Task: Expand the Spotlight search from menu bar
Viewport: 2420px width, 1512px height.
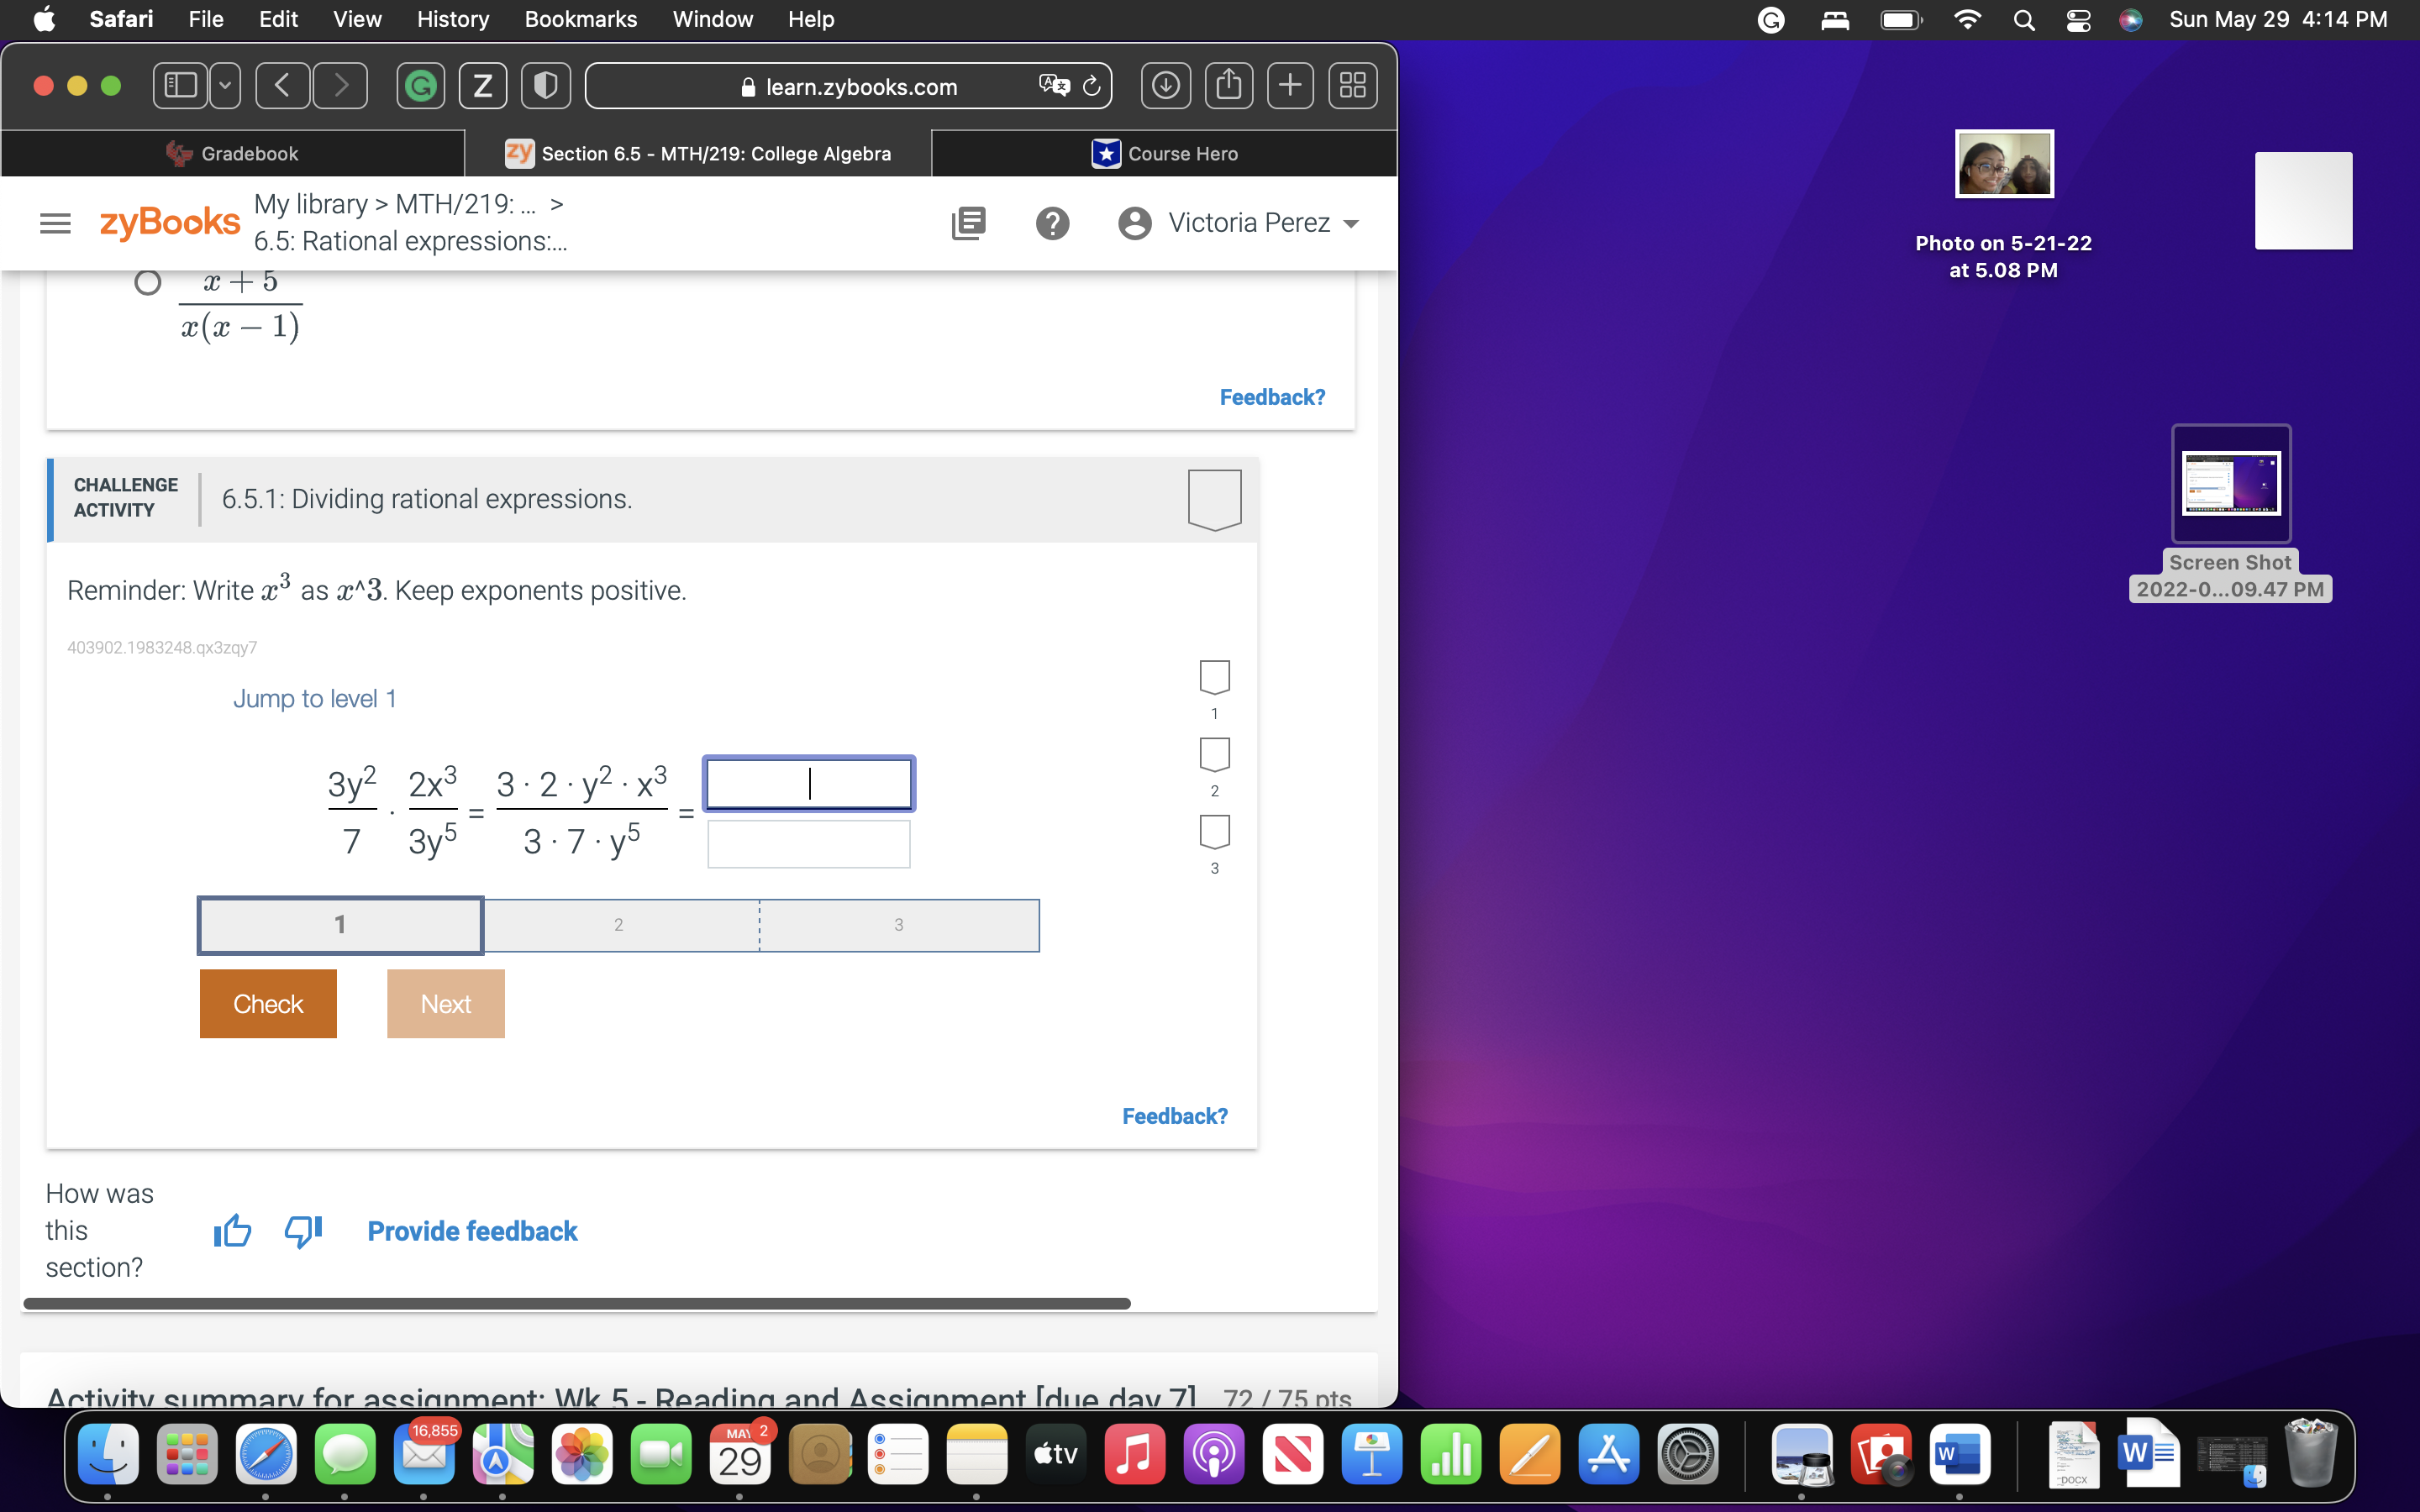Action: 2023,19
